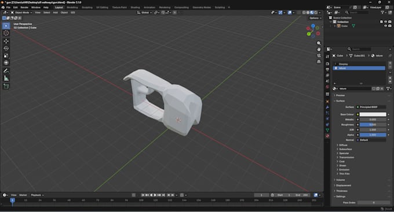Open the Modifiers wrench properties tab
This screenshot has height=212, width=394.
coord(327,107)
